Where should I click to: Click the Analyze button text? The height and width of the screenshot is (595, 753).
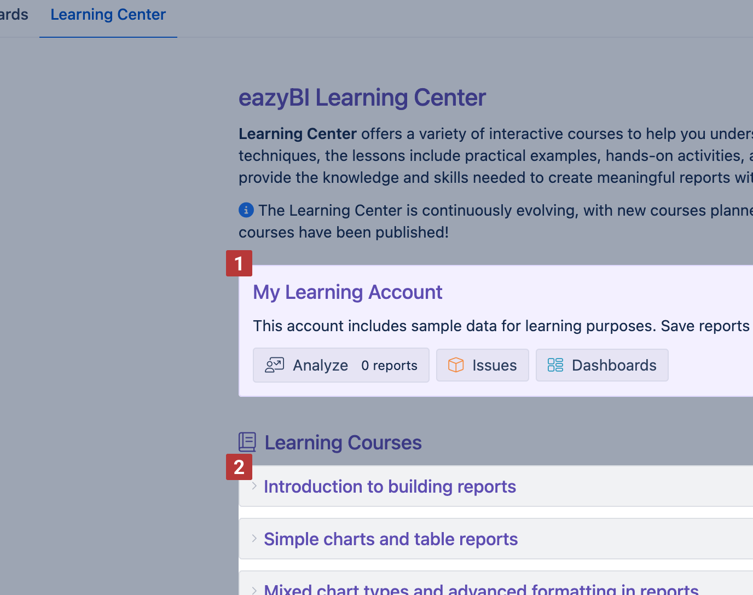pyautogui.click(x=320, y=365)
